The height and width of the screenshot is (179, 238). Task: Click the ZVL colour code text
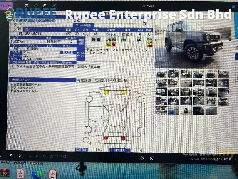pos(25,56)
